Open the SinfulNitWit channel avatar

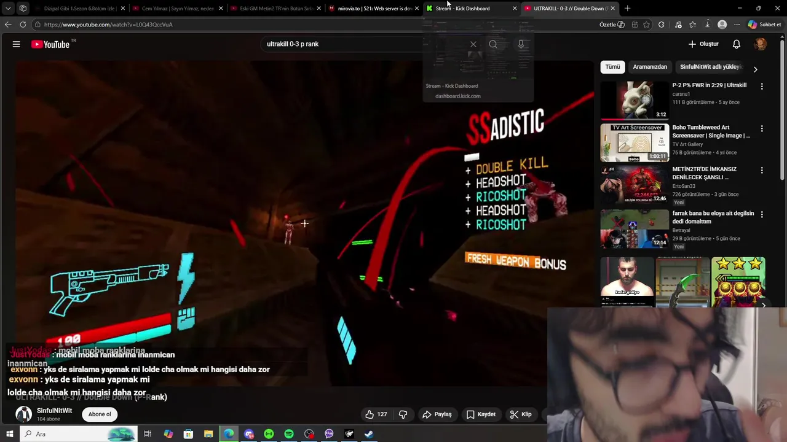pyautogui.click(x=23, y=414)
